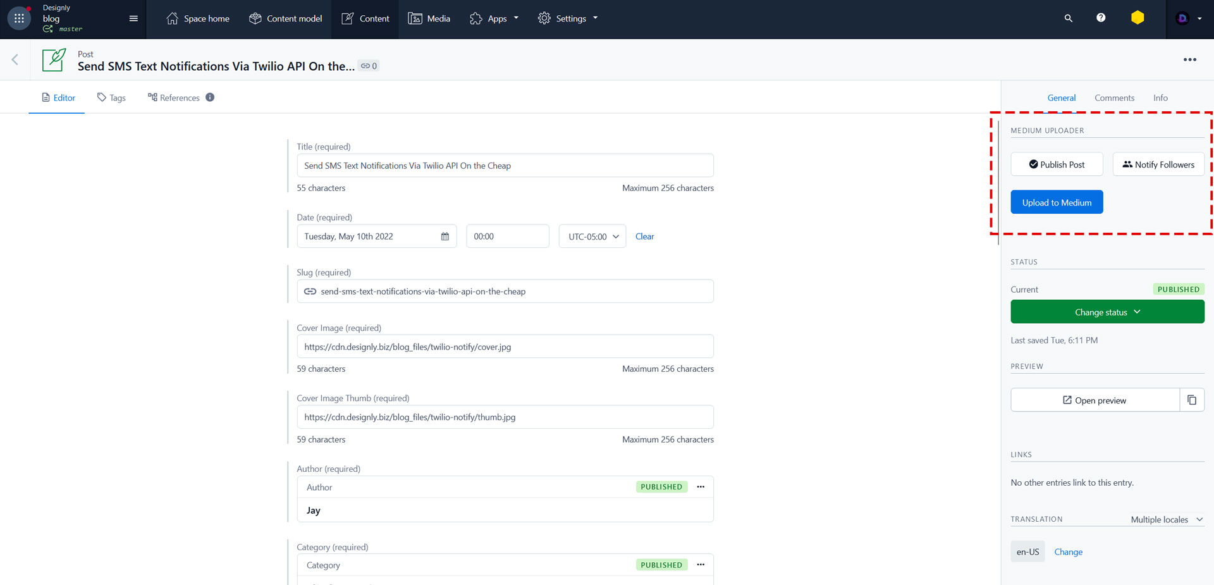
Task: Click the search magnifier icon
Action: 1068,18
